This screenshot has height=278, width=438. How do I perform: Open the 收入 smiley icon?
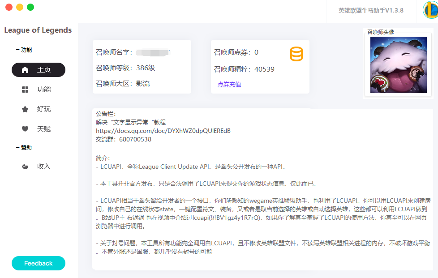[x=26, y=166]
